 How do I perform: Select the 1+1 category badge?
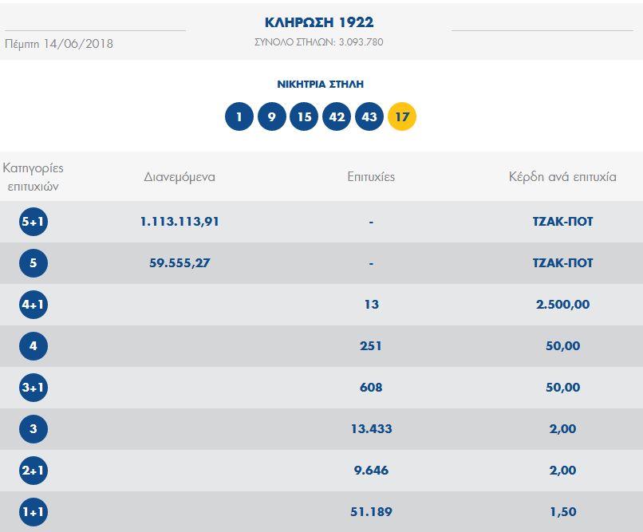point(34,512)
